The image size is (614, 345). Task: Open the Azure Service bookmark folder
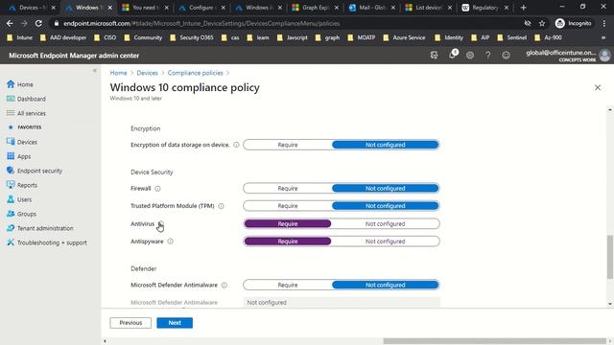tap(405, 37)
